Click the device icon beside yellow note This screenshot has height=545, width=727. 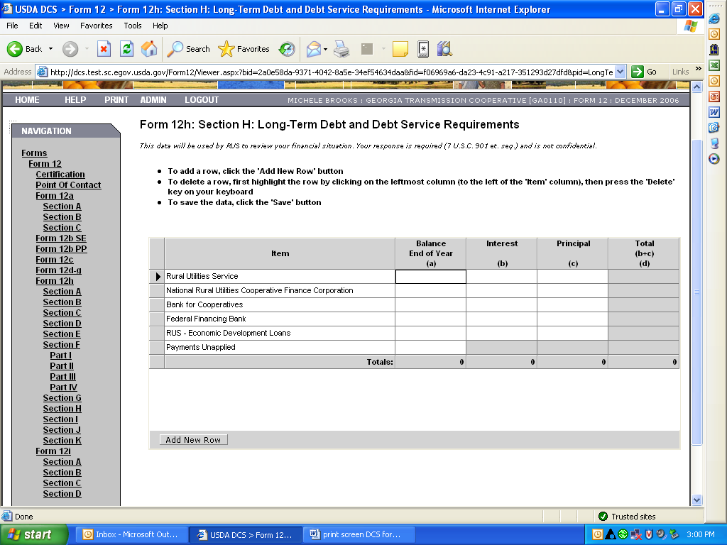[423, 49]
